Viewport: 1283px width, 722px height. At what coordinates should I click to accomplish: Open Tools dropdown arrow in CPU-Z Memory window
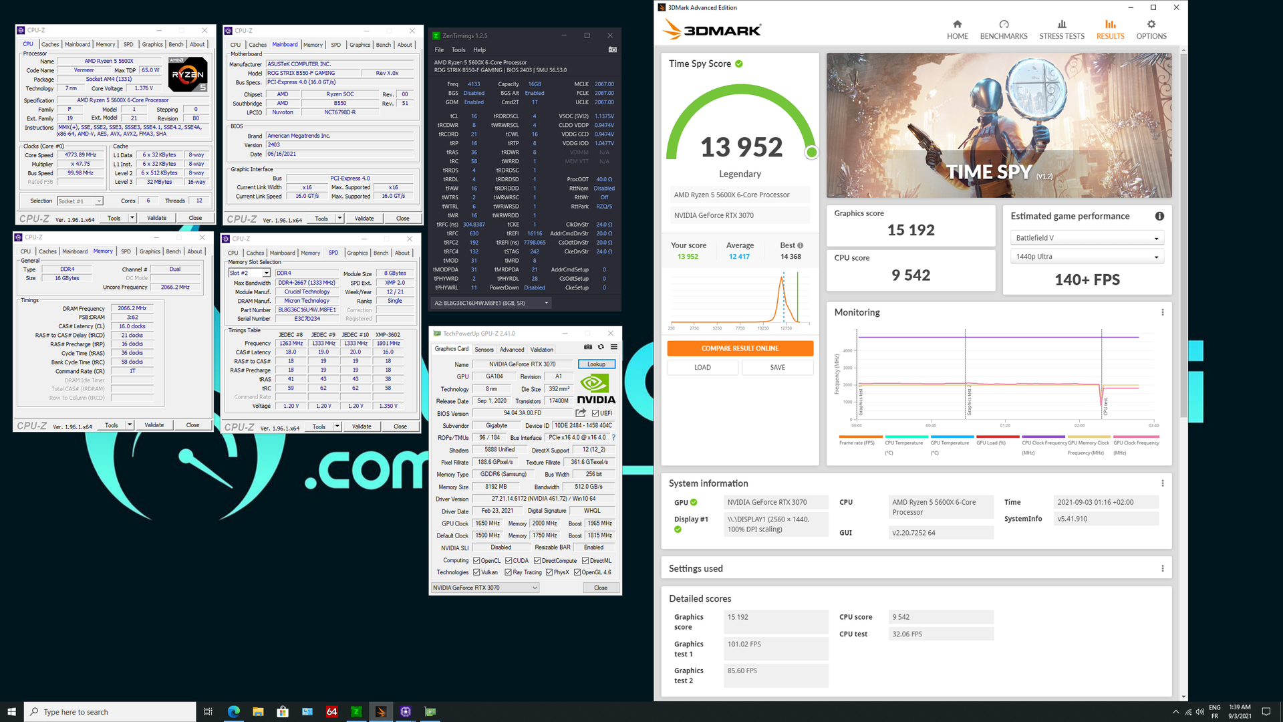[130, 425]
